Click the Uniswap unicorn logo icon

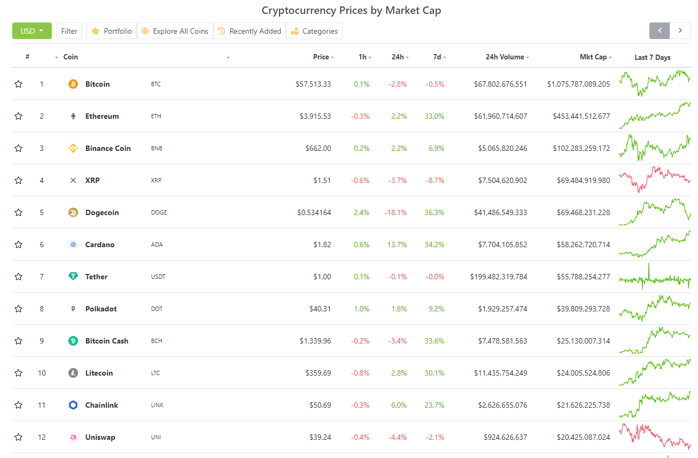[x=73, y=437]
